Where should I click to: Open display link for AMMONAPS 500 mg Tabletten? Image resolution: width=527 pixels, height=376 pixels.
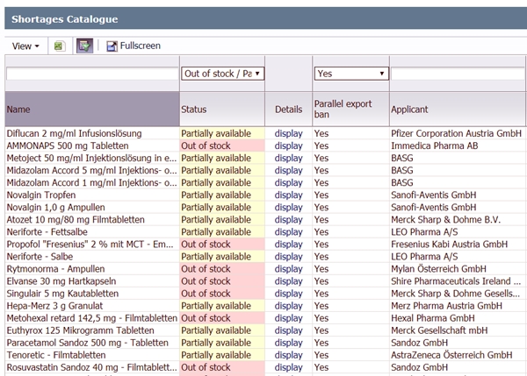(288, 145)
